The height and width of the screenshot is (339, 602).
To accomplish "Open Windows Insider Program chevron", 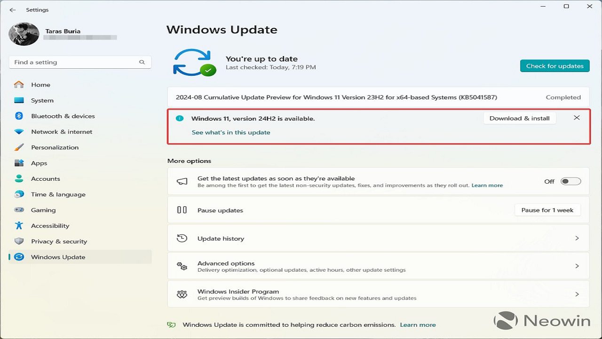I will click(x=577, y=294).
